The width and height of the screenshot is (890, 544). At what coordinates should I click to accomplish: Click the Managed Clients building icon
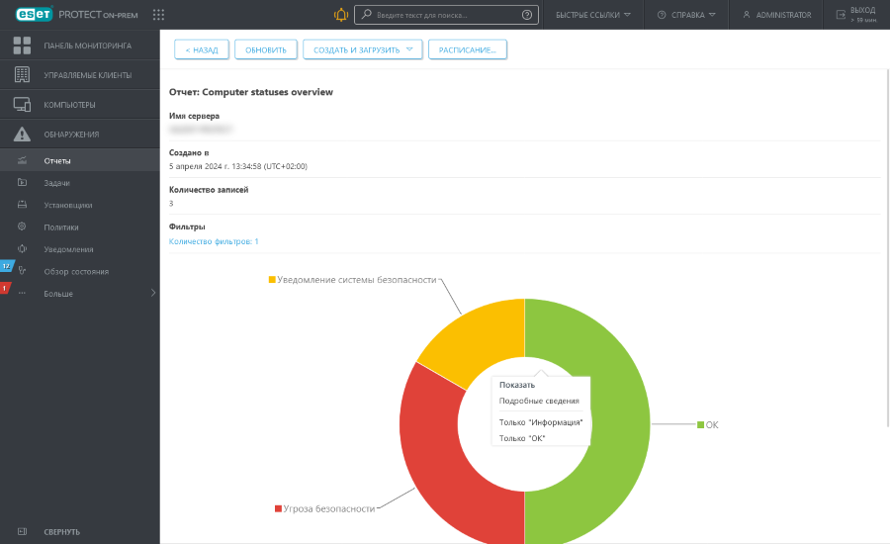click(22, 75)
